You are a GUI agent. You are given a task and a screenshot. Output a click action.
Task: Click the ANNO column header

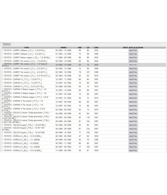coord(64,48)
